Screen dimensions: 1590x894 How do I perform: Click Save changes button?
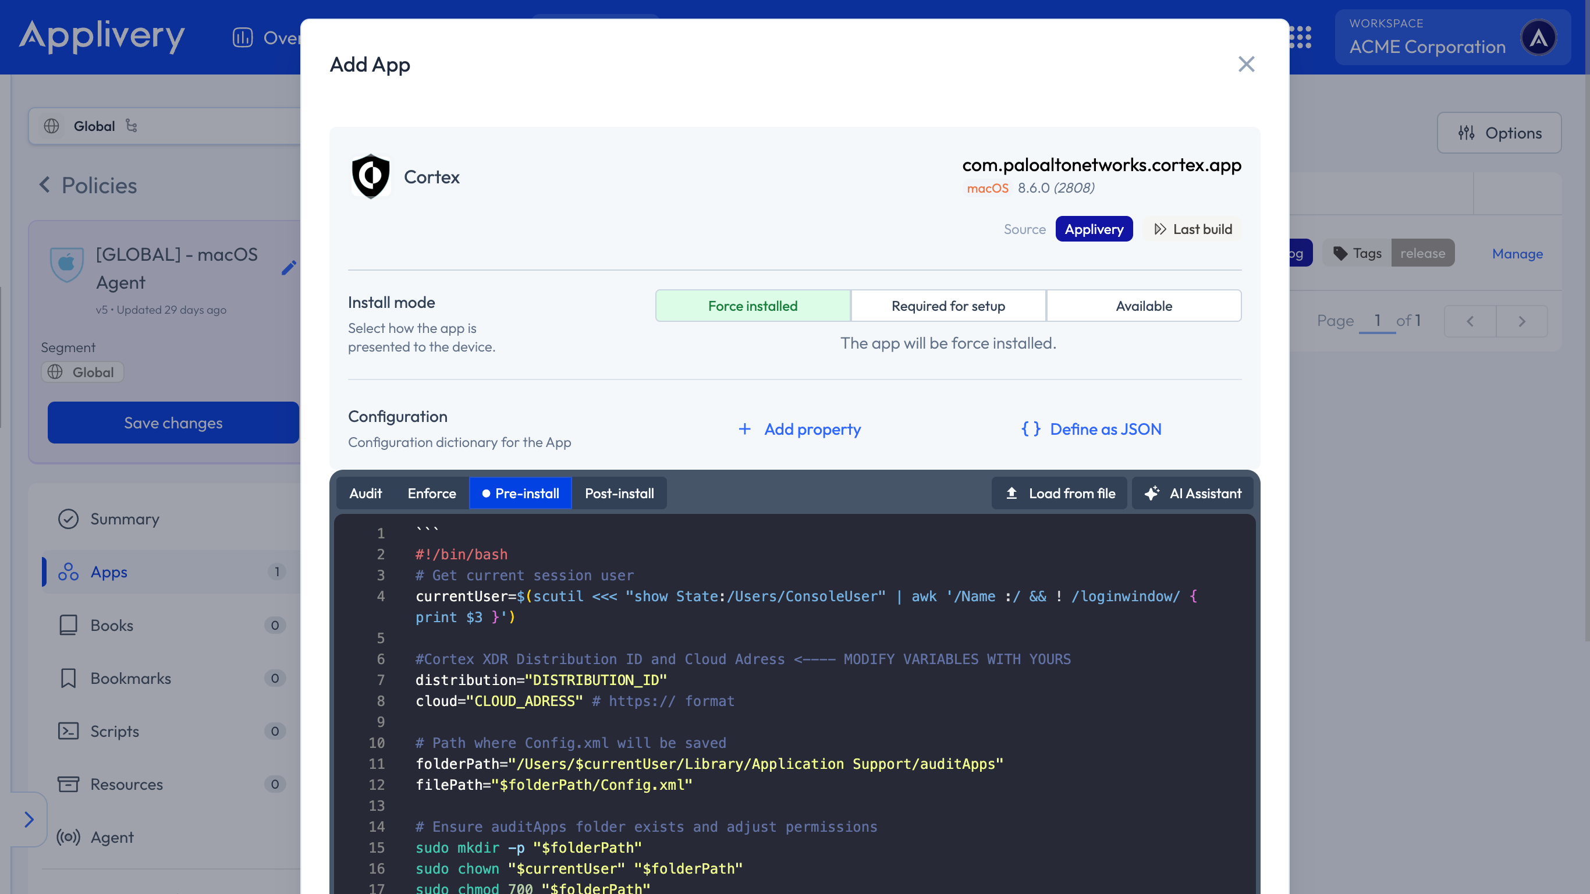tap(173, 423)
